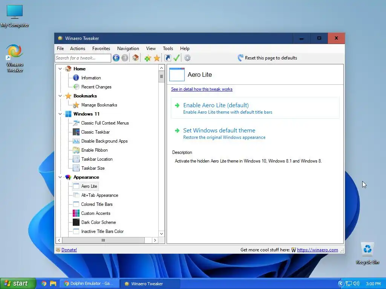Click the Recent Changes icon
The width and height of the screenshot is (386, 289).
click(76, 87)
